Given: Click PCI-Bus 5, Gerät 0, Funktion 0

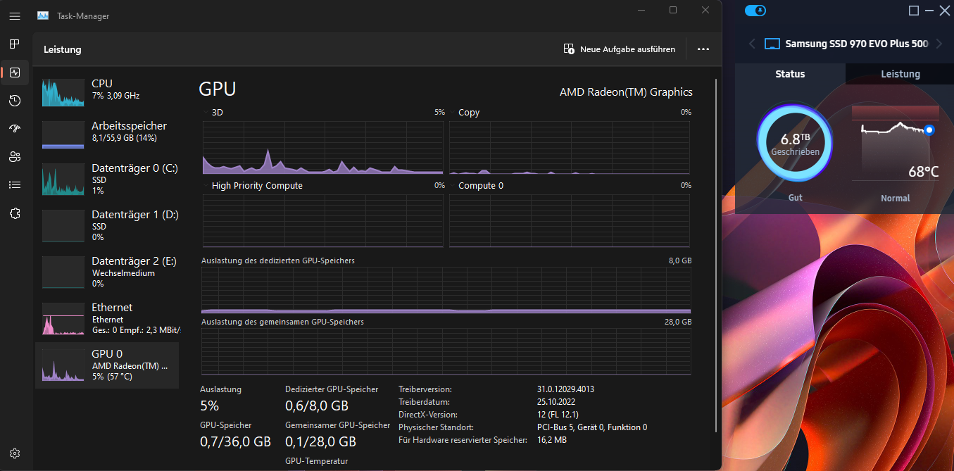Looking at the screenshot, I should click(592, 427).
